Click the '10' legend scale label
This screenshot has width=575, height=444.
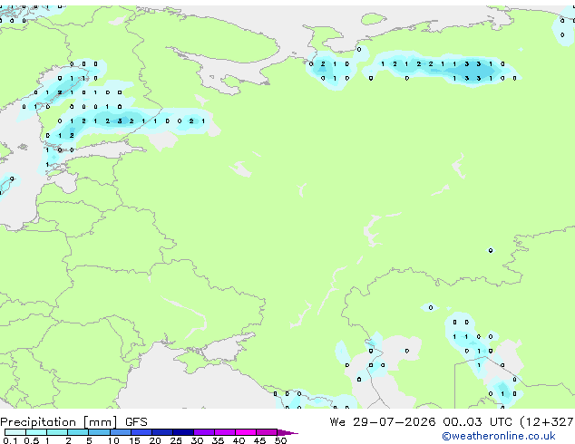click(113, 440)
